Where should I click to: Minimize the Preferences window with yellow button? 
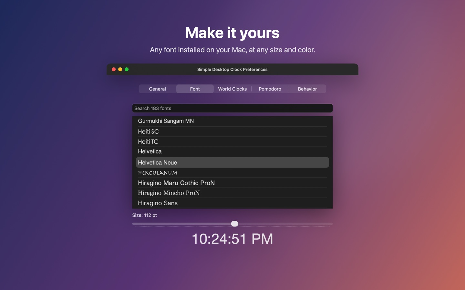[120, 69]
